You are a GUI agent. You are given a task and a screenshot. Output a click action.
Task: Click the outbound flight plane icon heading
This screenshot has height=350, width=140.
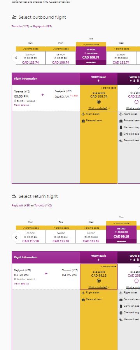(x=14, y=17)
